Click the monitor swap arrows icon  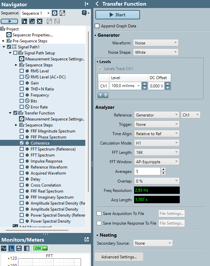19,248
